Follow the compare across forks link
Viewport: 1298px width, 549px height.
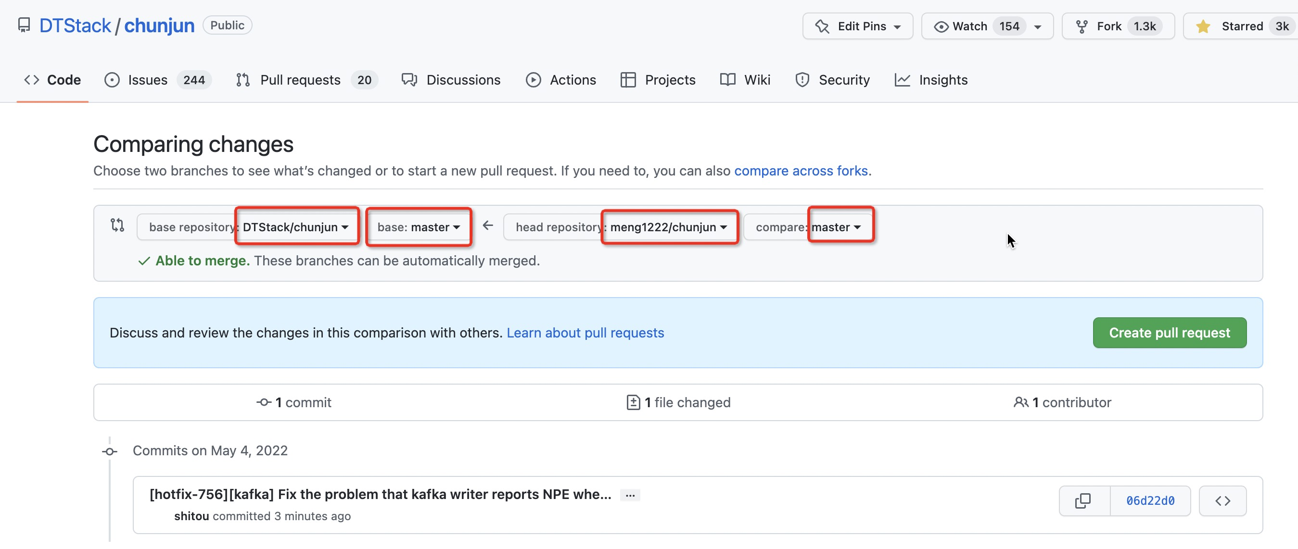[801, 171]
